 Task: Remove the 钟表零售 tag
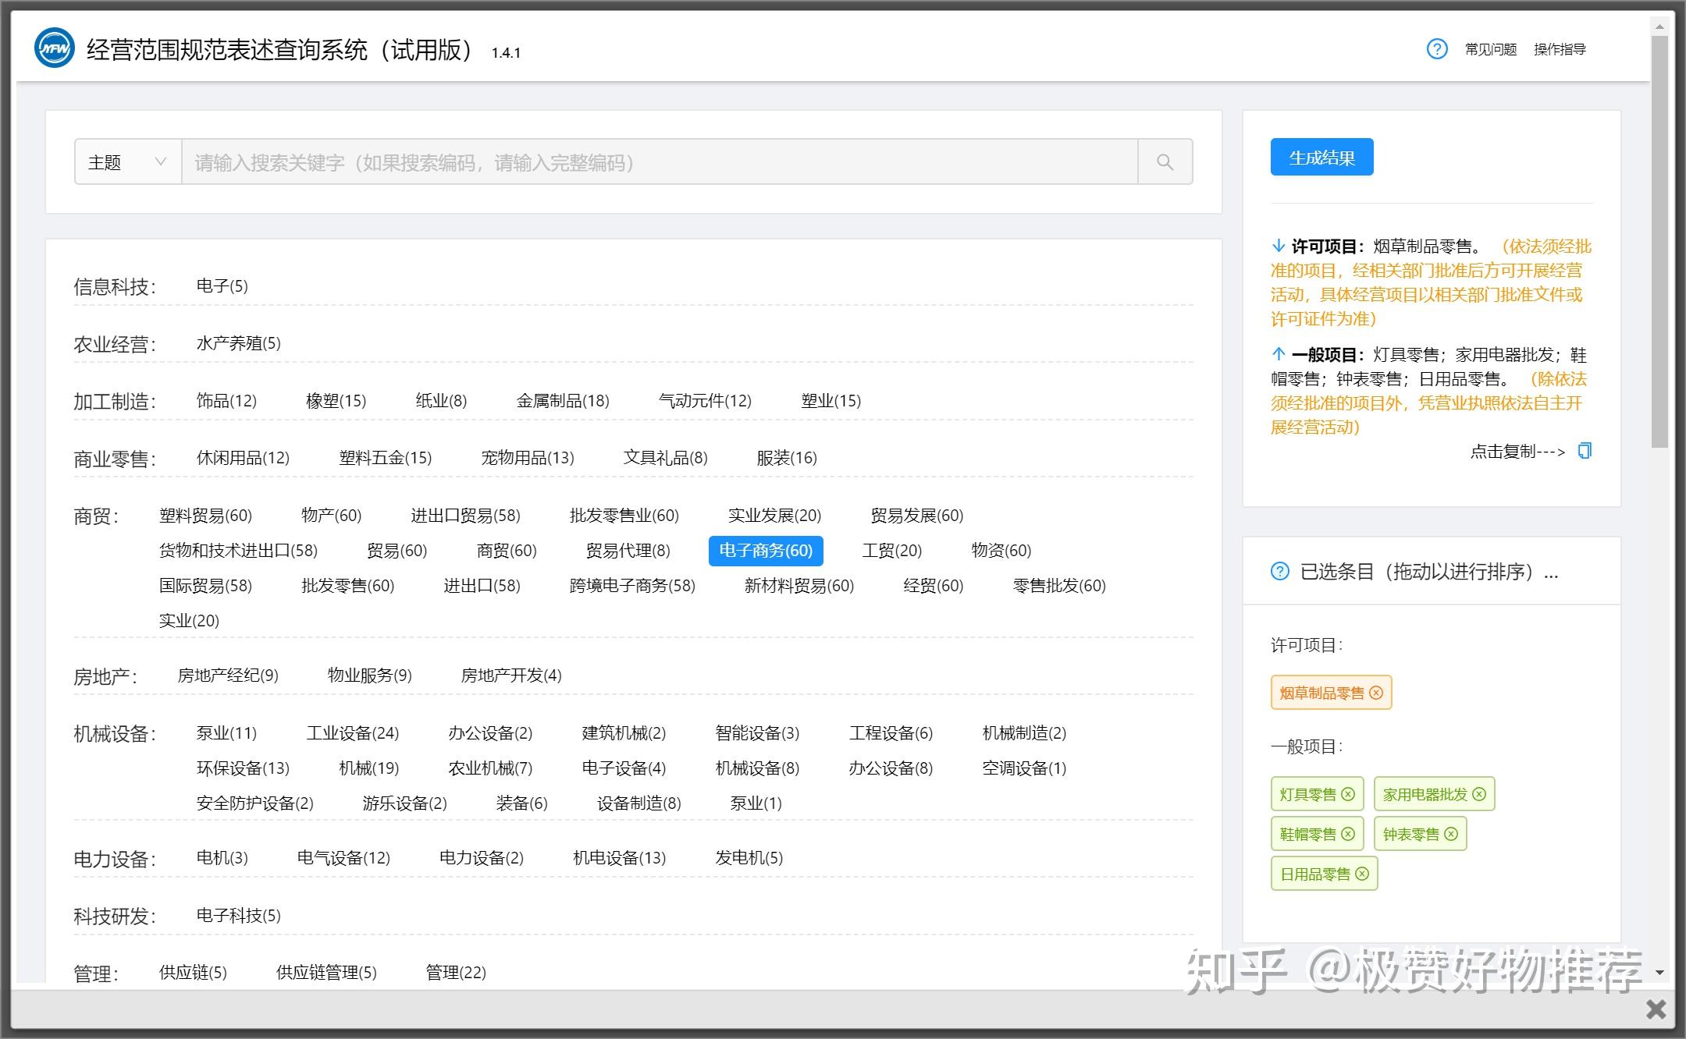[x=1451, y=834]
